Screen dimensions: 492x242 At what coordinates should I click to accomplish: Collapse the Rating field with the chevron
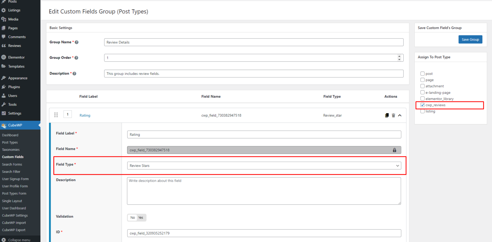coord(399,115)
